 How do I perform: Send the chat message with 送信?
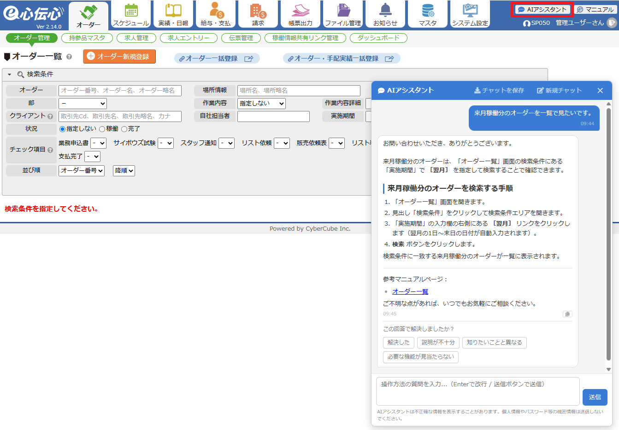point(595,397)
